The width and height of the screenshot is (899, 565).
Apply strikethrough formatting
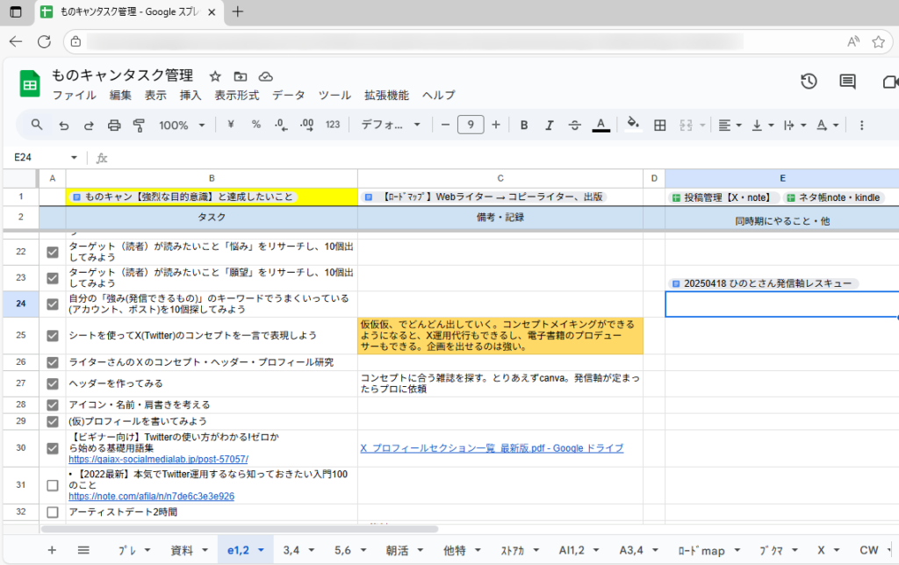point(573,125)
